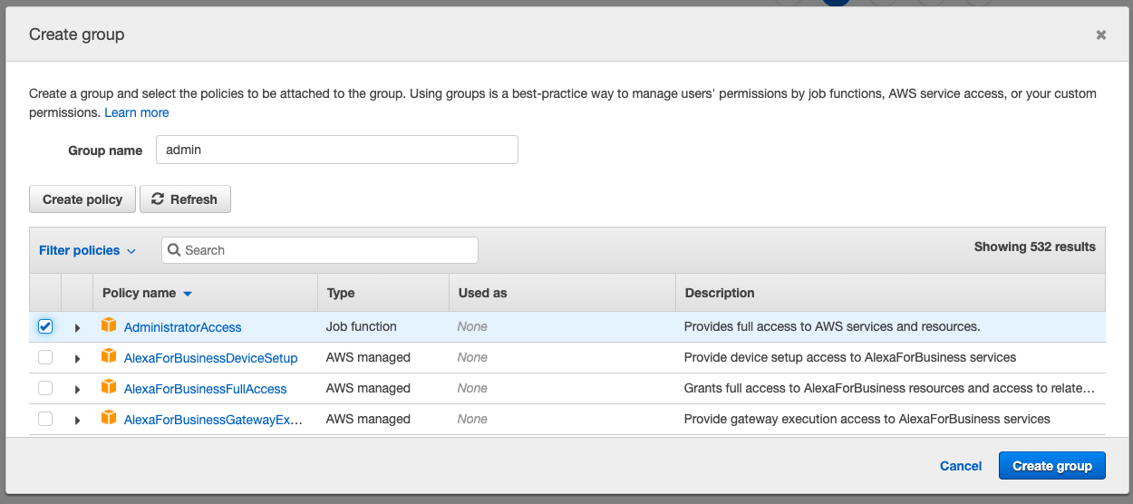Click the AlexaForBusinessGatewayEx… policy cube icon

pyautogui.click(x=109, y=418)
